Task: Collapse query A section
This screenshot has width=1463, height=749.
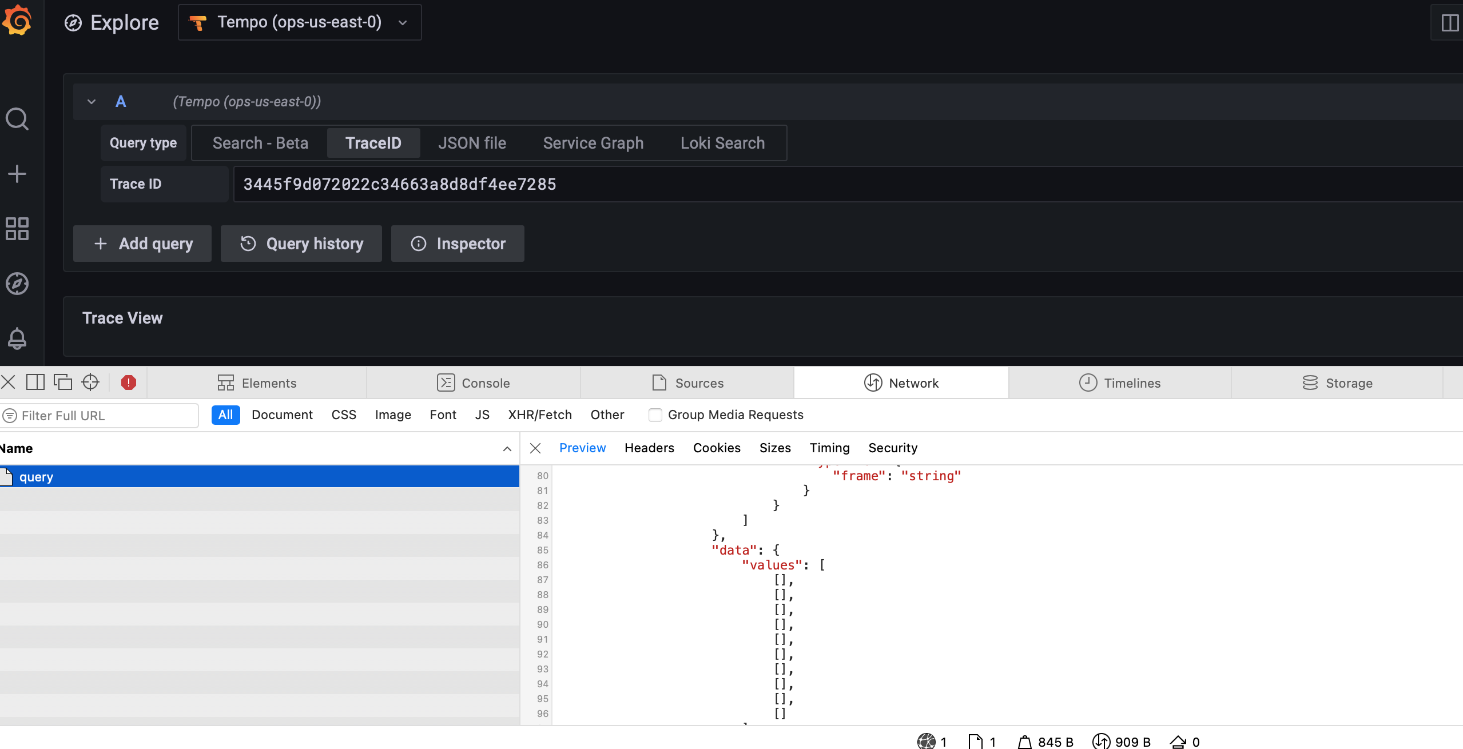Action: [91, 101]
